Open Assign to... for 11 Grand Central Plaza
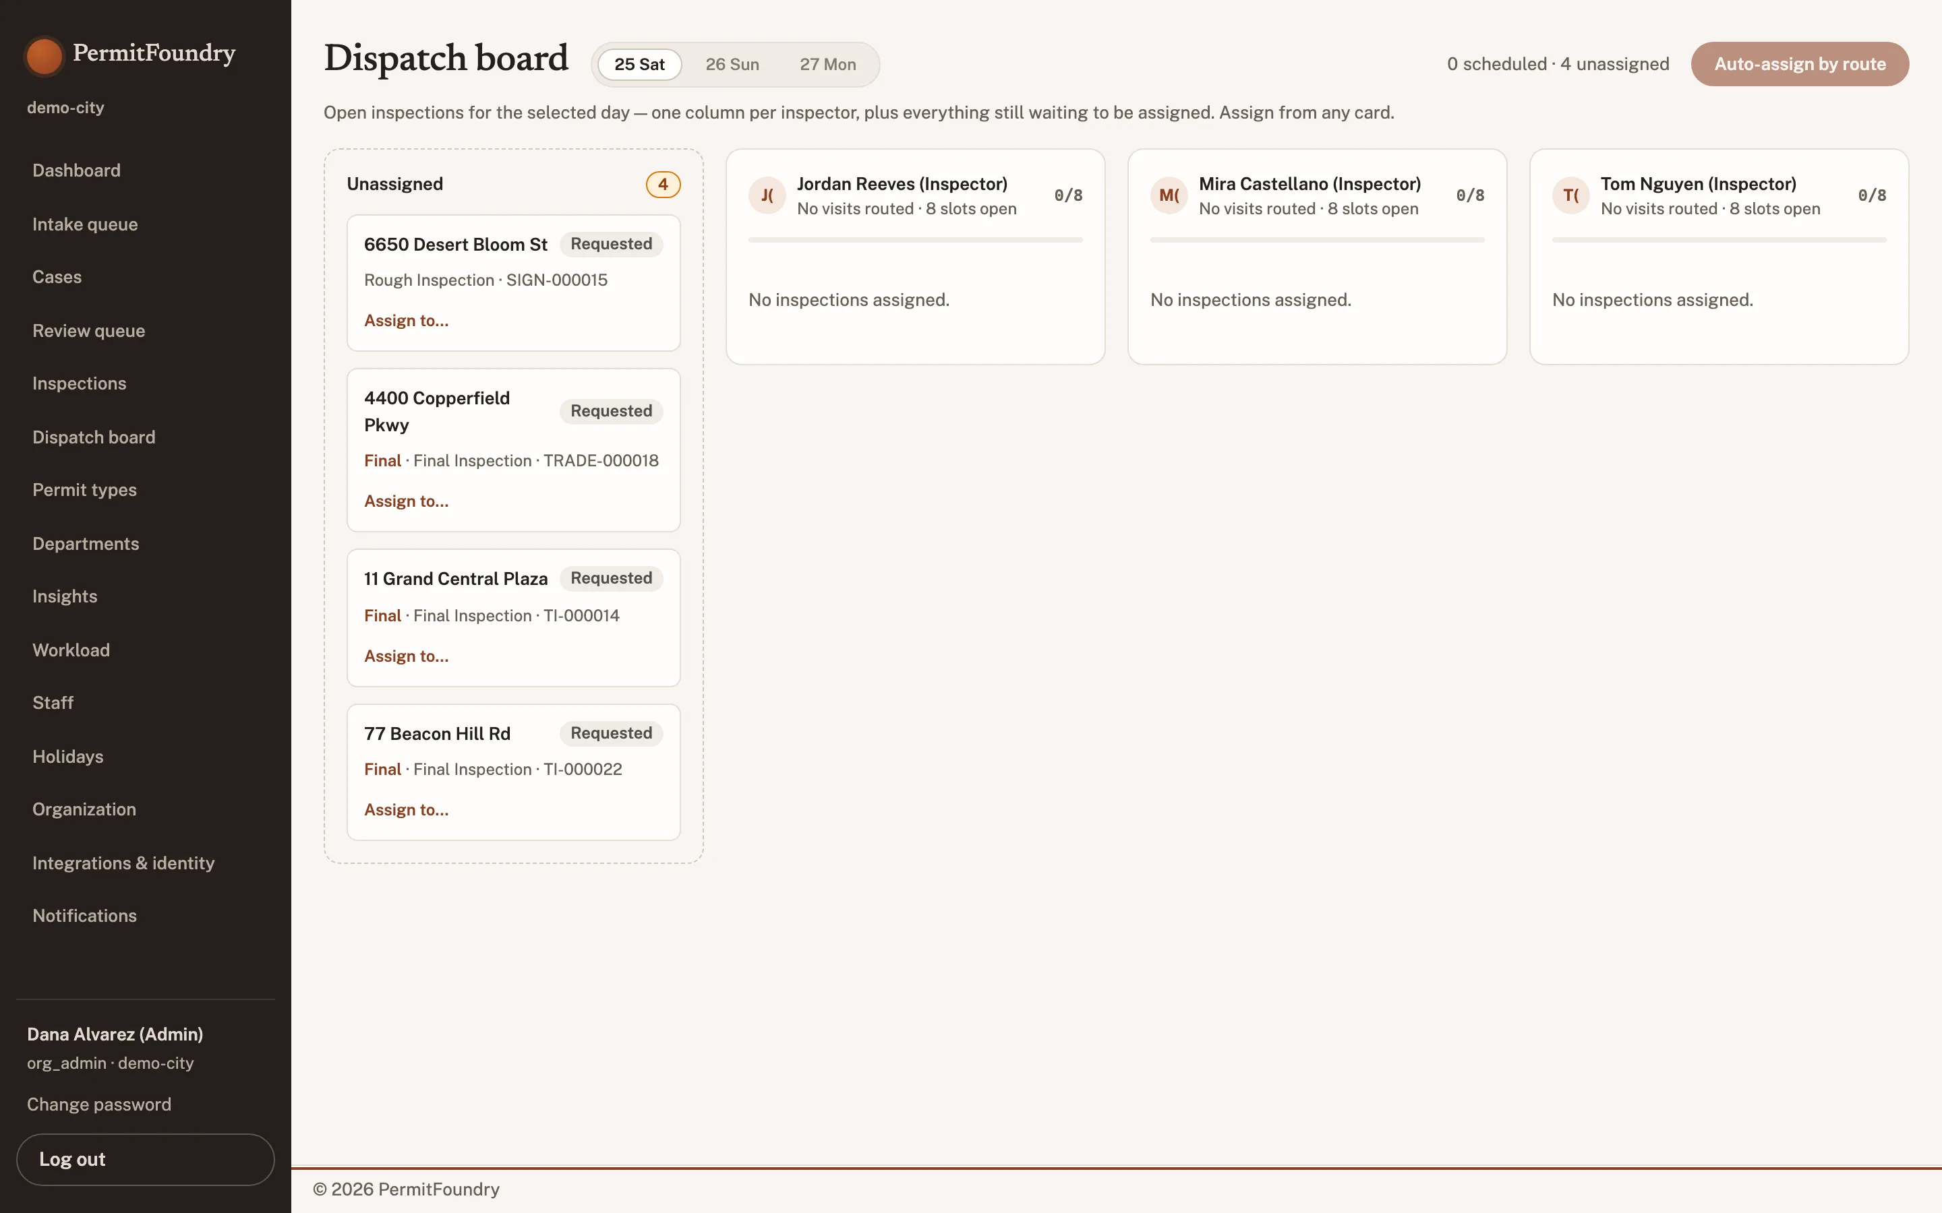This screenshot has height=1213, width=1942. 407,656
